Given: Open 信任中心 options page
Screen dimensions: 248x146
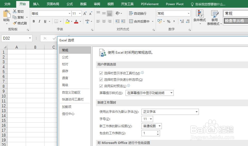Looking at the screenshot, I should pos(75,114).
